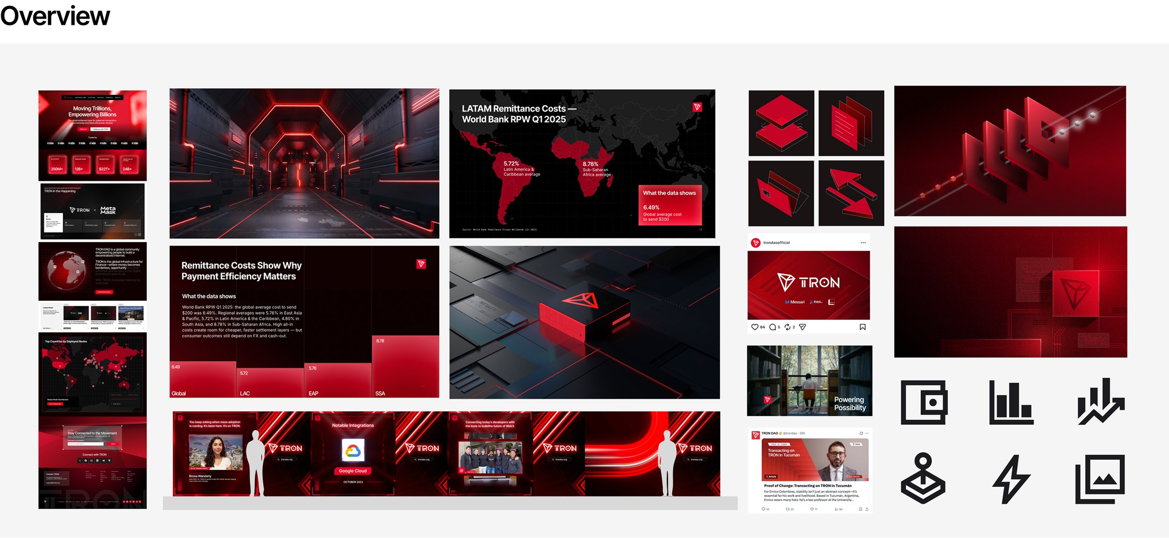Click the 'TRON in the Happening' heading

[60, 191]
